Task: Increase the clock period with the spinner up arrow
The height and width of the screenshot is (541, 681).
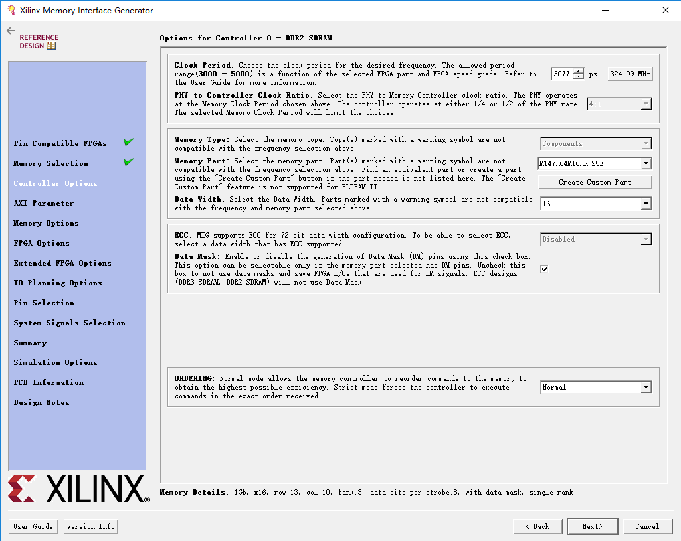Action: tap(579, 71)
